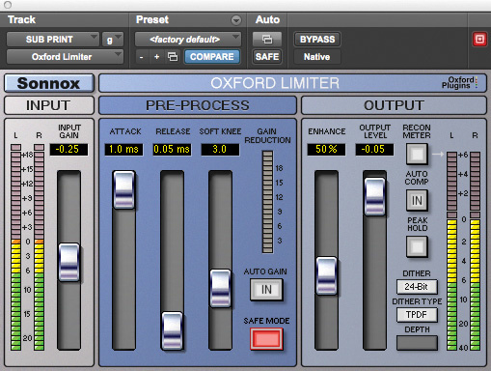Click the ENHANCE fader handle
This screenshot has height=371, width=491.
(x=326, y=275)
